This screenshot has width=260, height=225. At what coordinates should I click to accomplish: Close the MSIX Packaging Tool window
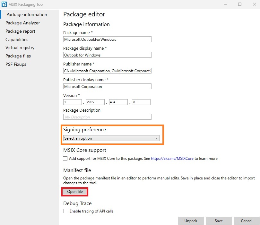click(x=255, y=4)
